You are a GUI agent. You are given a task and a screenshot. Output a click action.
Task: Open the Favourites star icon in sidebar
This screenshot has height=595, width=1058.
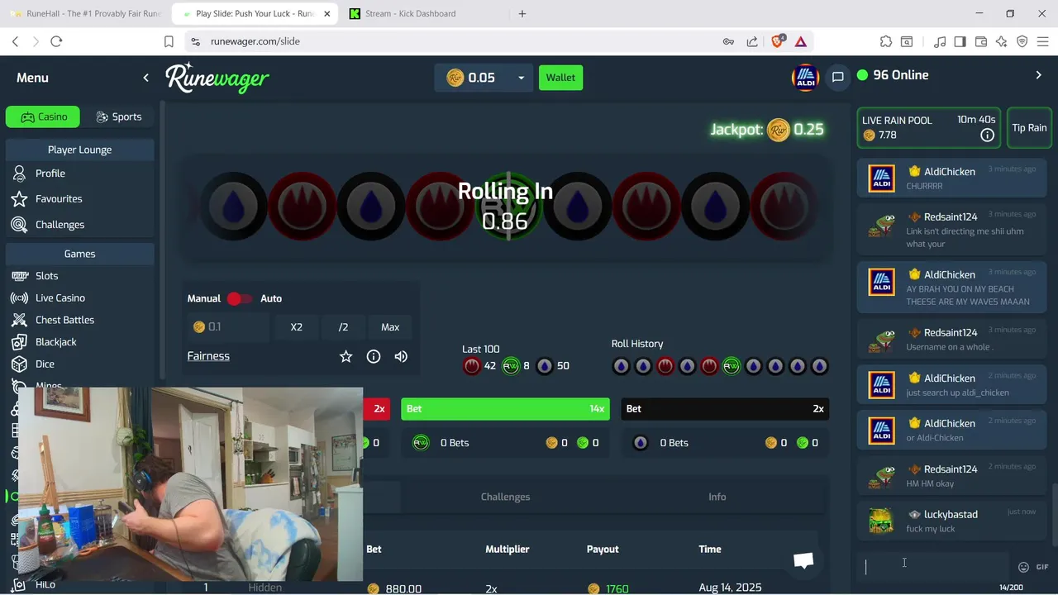(x=20, y=199)
